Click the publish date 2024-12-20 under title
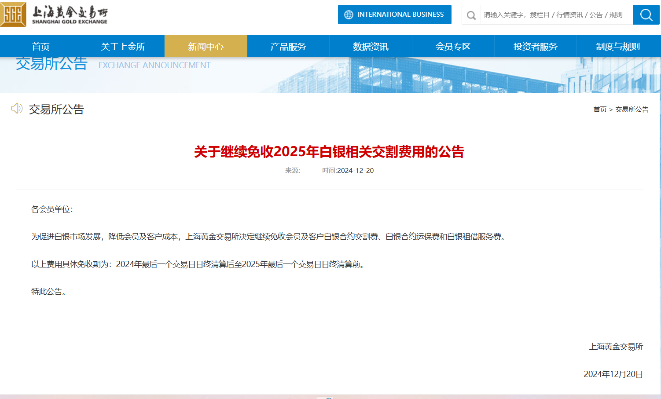This screenshot has width=661, height=399. point(355,171)
